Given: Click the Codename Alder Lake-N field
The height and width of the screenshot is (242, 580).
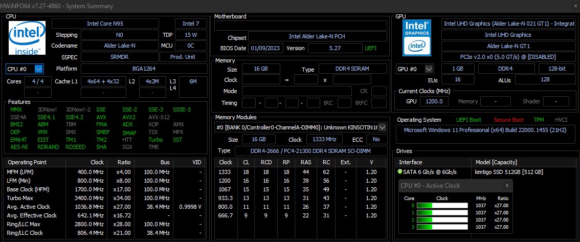Looking at the screenshot, I should click(119, 46).
